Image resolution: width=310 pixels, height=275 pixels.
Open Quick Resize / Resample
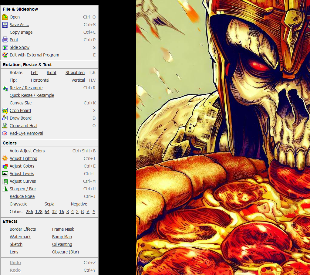pos(32,95)
